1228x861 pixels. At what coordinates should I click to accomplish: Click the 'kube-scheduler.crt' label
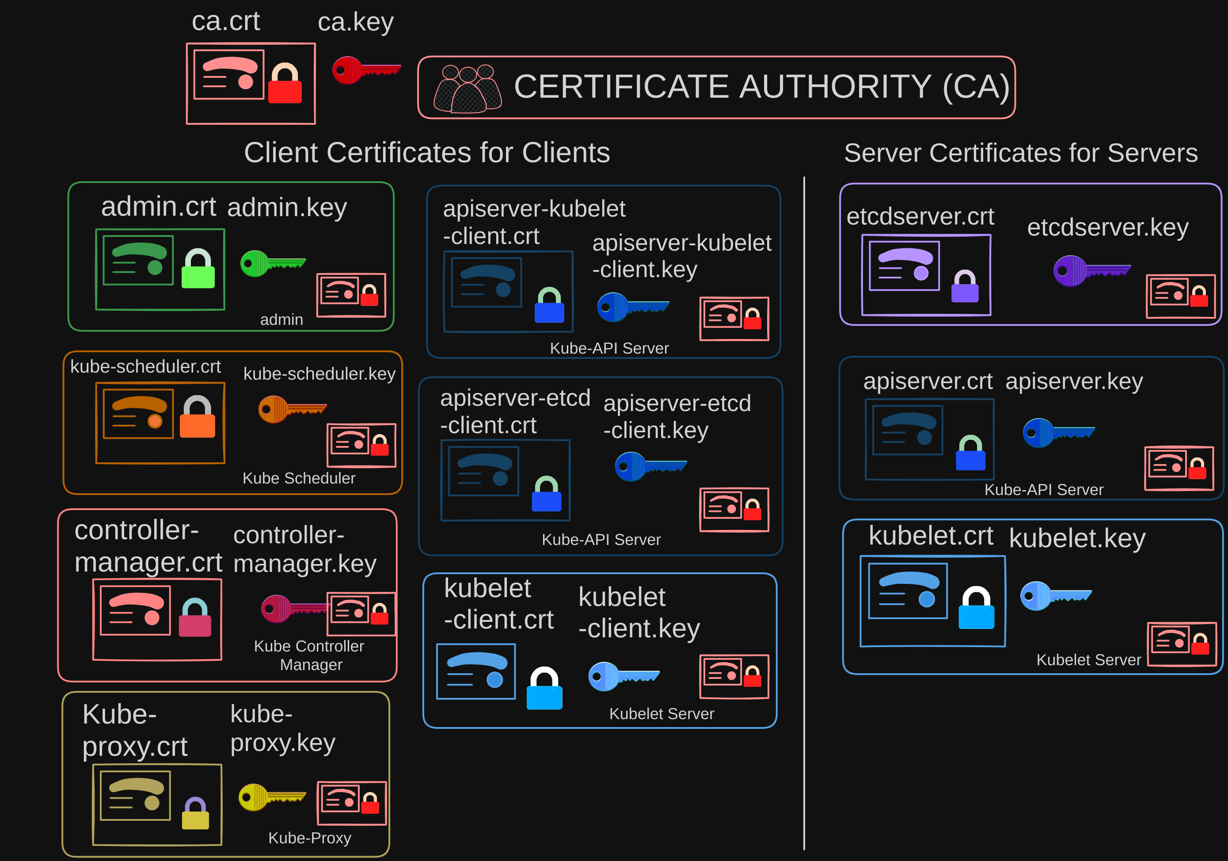click(145, 366)
